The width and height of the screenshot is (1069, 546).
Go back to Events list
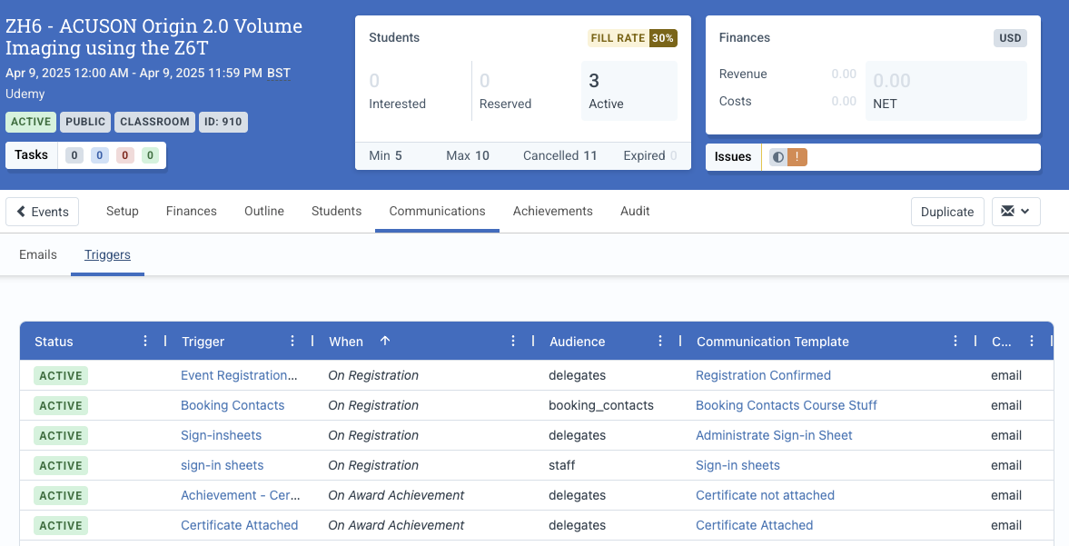click(x=43, y=212)
